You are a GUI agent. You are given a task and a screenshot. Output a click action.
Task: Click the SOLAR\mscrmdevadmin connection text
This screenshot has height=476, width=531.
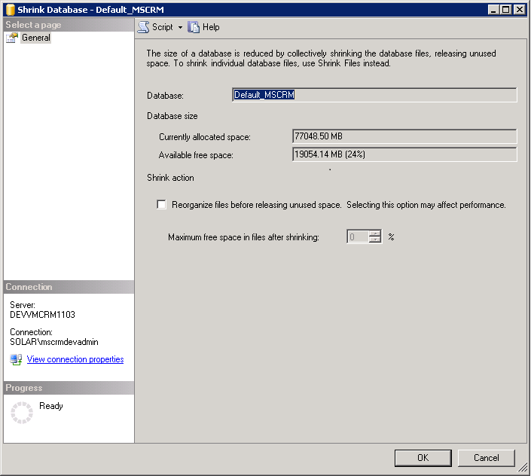click(53, 342)
